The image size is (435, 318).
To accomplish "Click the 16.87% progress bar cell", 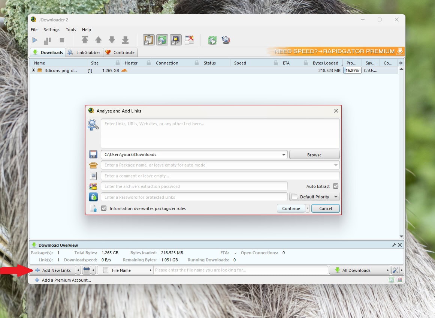I will (352, 70).
